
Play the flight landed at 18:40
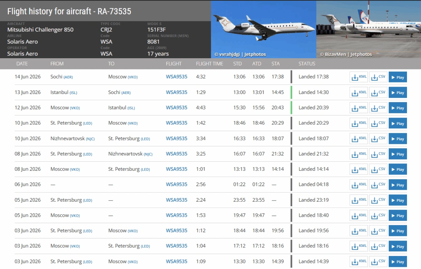(x=398, y=215)
